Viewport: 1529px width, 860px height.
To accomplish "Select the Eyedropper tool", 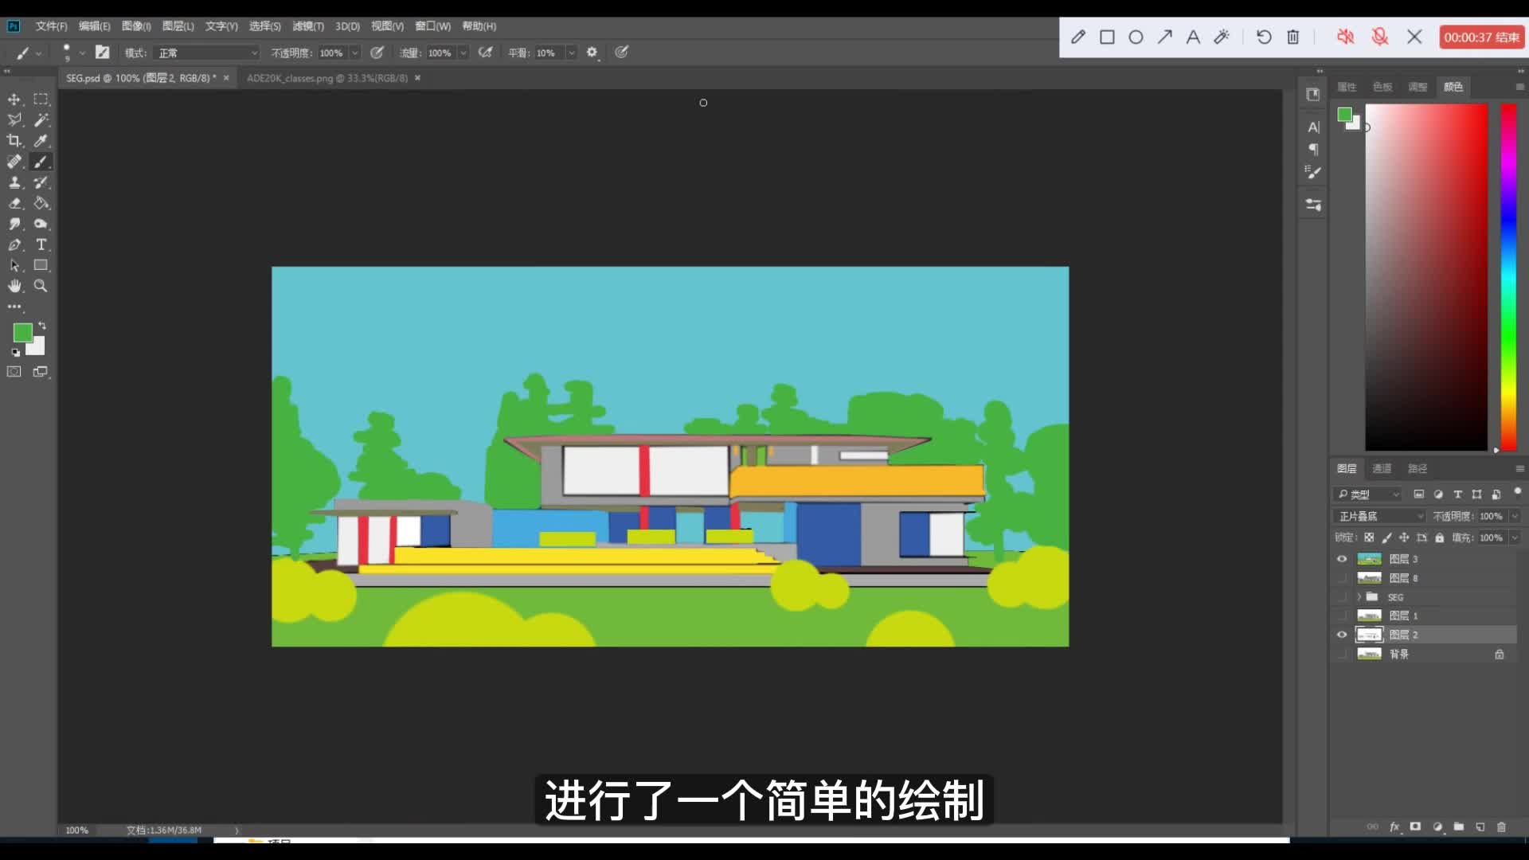I will coord(41,141).
